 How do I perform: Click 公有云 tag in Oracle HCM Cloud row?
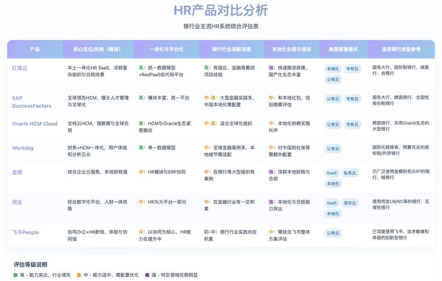tap(333, 125)
